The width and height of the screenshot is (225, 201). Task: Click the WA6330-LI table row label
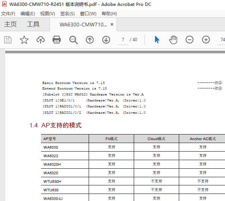tap(53, 198)
